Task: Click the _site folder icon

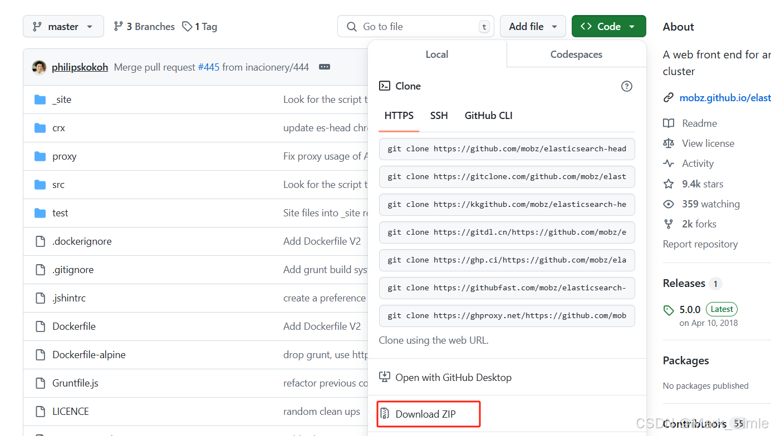Action: [40, 100]
